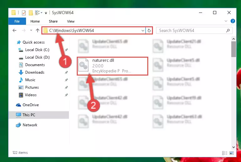Click the 122 items status text
Image resolution: width=241 pixels, height=162 pixels.
pos(20,153)
